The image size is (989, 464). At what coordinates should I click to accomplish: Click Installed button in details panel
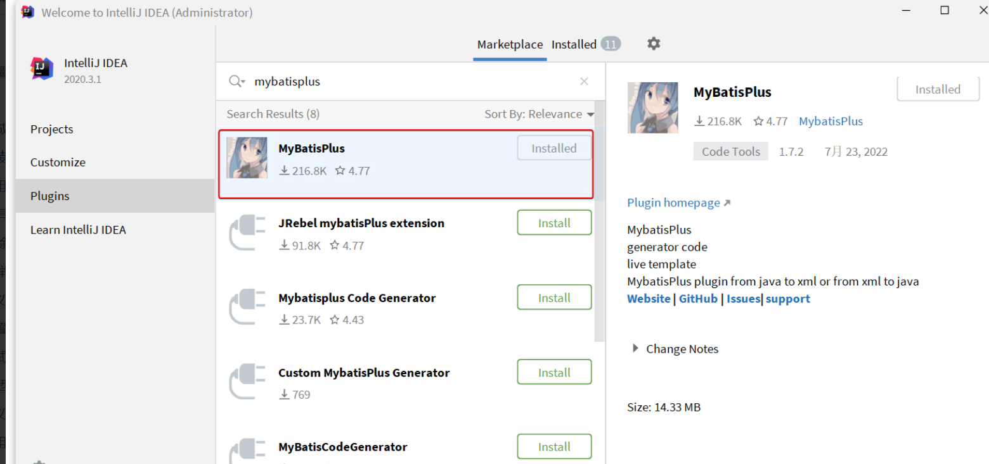click(938, 89)
